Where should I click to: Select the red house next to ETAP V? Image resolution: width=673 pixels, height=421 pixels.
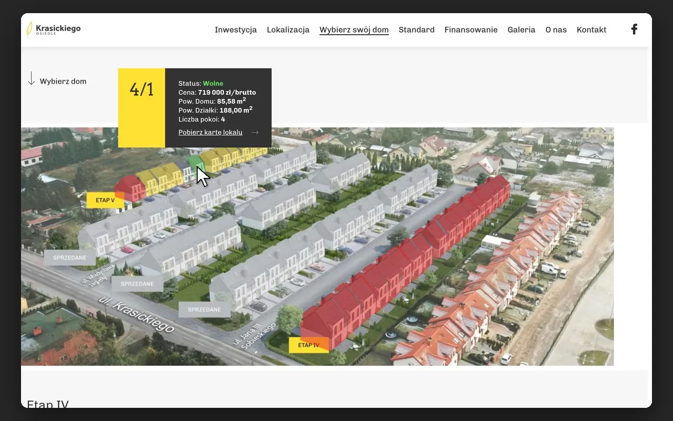point(129,188)
